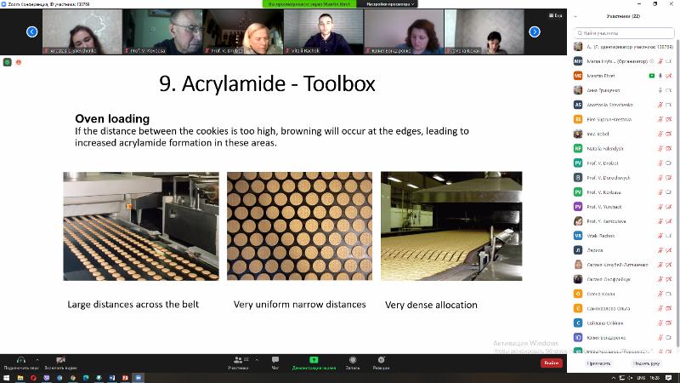Open Participants panel button in toolbar
Viewport: 680px width, 383px height.
[238, 363]
